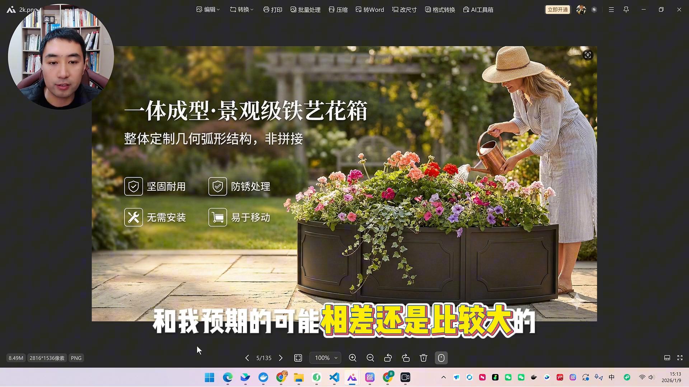689x387 pixels.
Task: Click the 转Word button
Action: coord(370,10)
